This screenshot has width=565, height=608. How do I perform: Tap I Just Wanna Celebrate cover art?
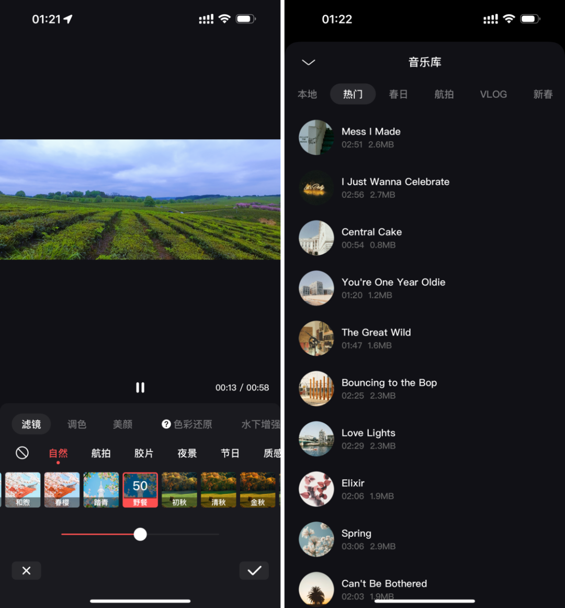click(316, 188)
